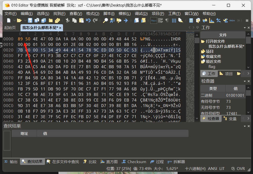The width and height of the screenshot is (253, 174).
Task: Click the Compare files question-mark icon
Action: point(198,20)
